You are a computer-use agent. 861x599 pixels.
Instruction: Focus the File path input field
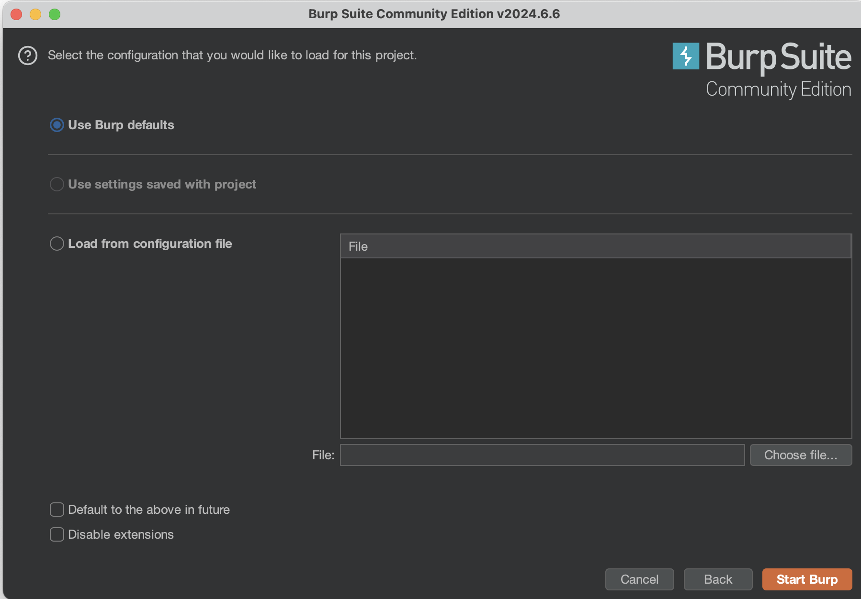pos(542,455)
